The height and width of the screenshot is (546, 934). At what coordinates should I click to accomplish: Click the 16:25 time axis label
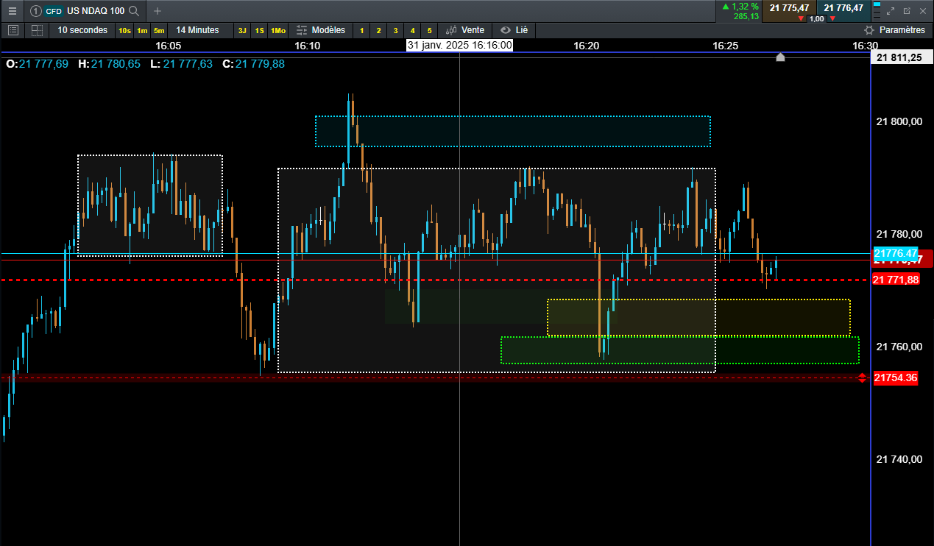point(725,45)
